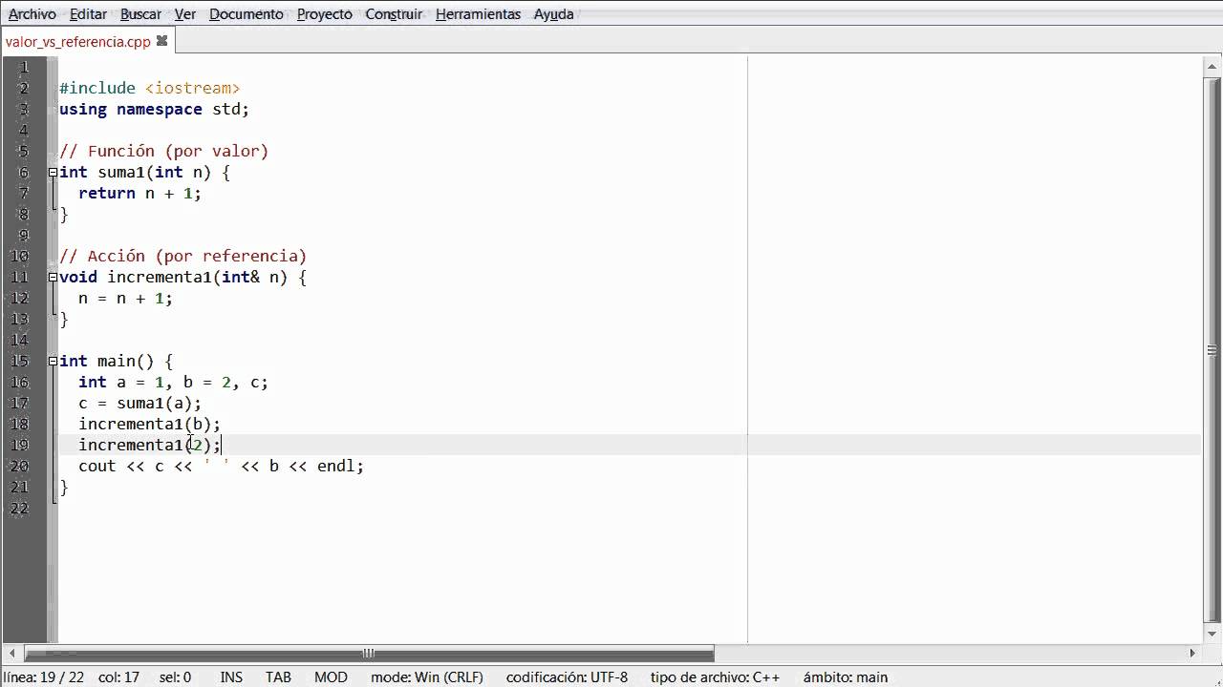Click 'int suma1(int n) {' line
This screenshot has height=687, width=1223.
coord(144,172)
